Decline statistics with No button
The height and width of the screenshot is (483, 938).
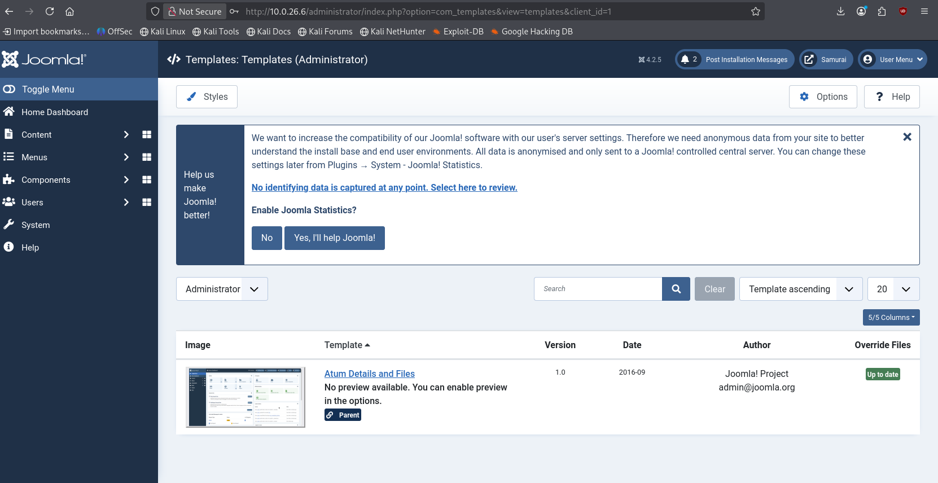[x=267, y=238]
